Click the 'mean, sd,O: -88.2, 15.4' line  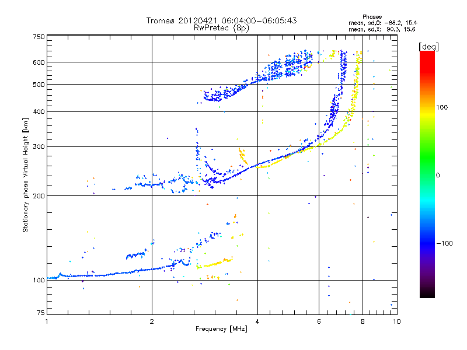[x=383, y=23]
